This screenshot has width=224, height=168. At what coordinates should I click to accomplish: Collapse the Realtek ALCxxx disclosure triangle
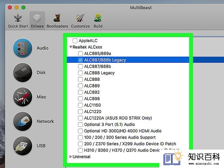pyautogui.click(x=70, y=47)
